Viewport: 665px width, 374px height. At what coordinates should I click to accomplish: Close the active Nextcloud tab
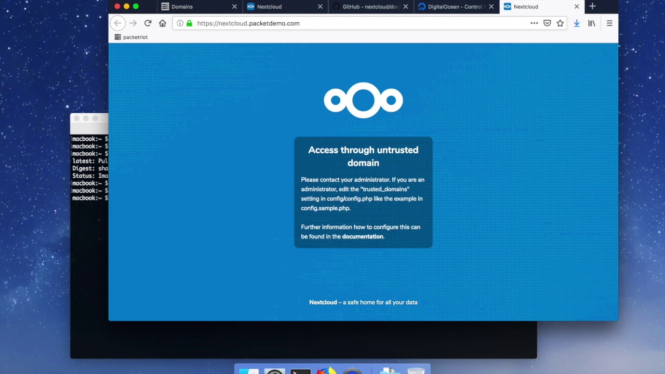click(x=577, y=7)
